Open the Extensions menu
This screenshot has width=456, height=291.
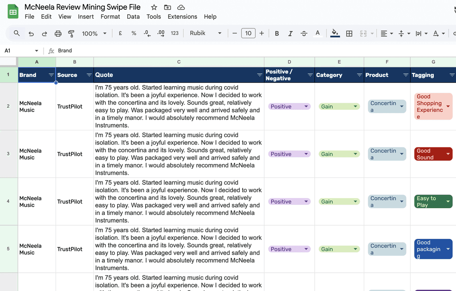182,16
